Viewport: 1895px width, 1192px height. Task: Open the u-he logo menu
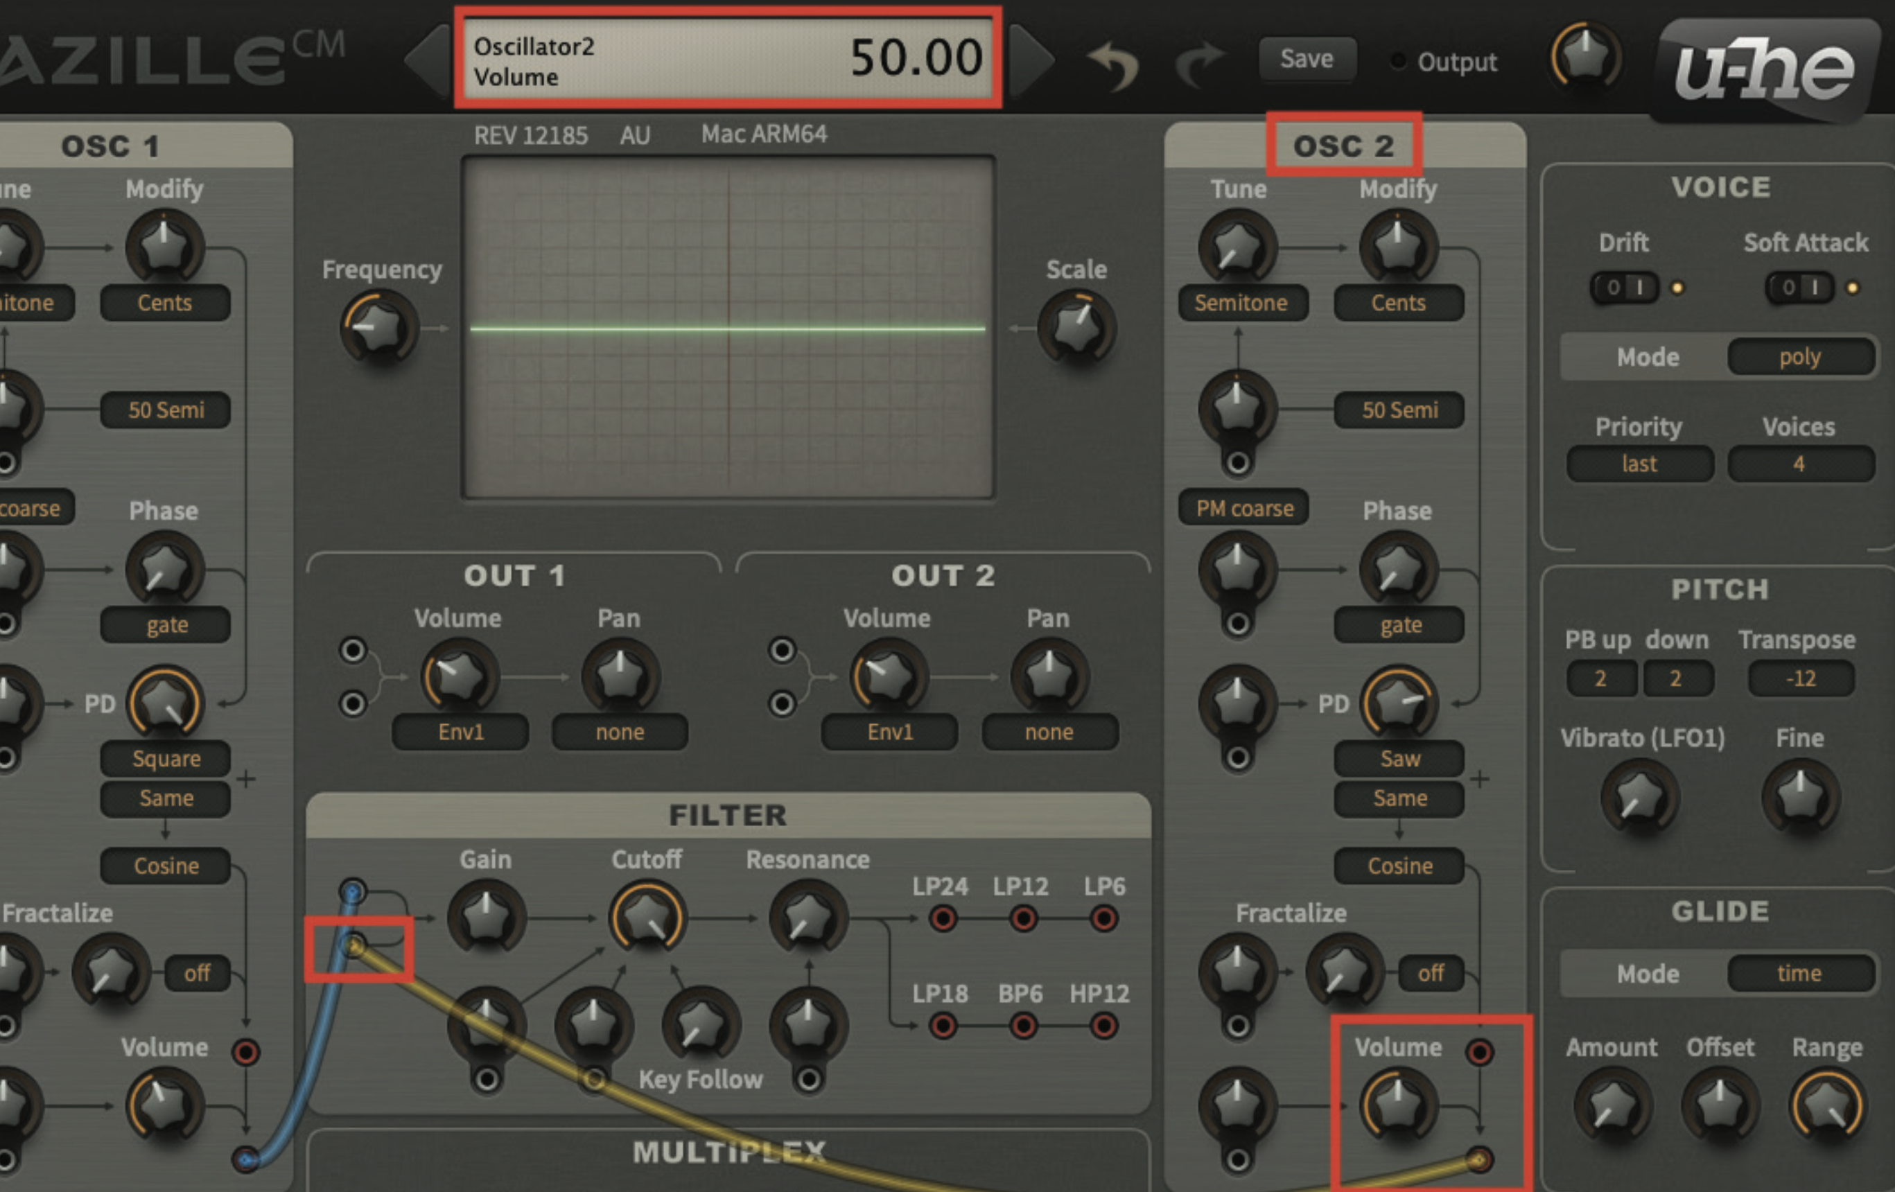click(1767, 69)
